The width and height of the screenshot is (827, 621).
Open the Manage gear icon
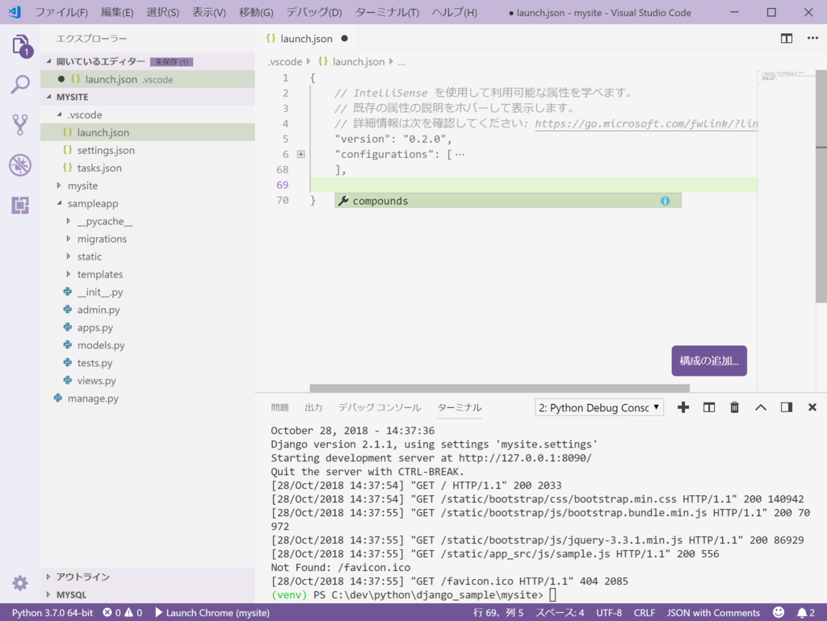pos(20,582)
